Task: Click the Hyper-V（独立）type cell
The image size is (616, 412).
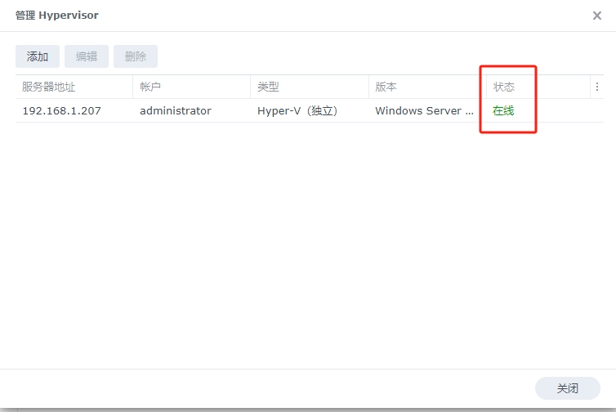Action: (x=297, y=110)
